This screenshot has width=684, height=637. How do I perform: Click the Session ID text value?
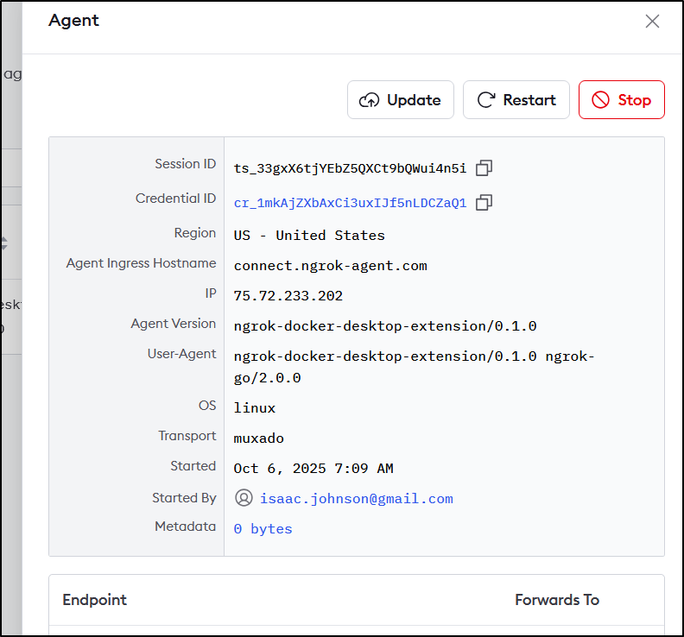click(350, 168)
